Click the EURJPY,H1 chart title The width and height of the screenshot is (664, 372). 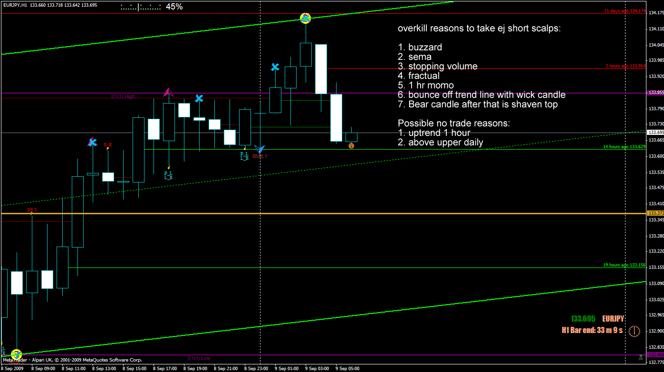15,5
